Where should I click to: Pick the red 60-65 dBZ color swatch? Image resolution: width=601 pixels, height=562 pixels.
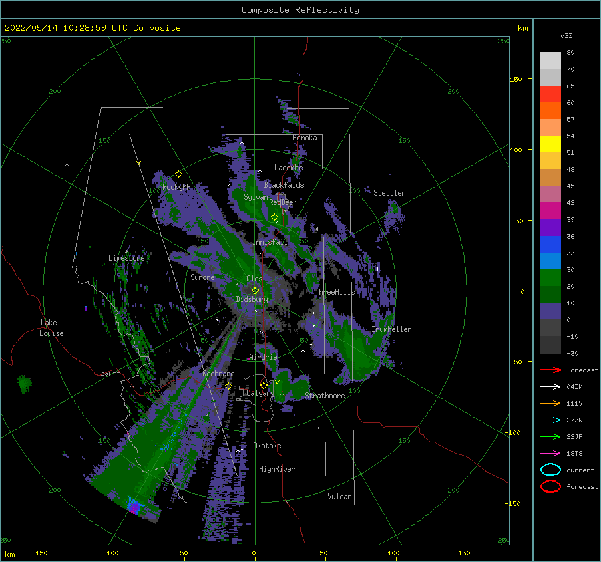550,94
